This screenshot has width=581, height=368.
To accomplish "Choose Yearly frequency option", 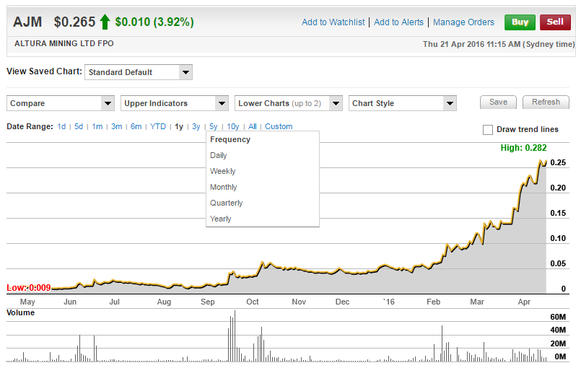I will (220, 219).
